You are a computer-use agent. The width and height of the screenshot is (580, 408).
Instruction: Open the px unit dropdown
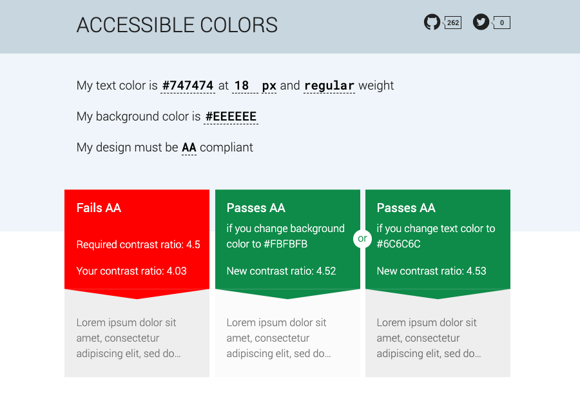coord(269,86)
